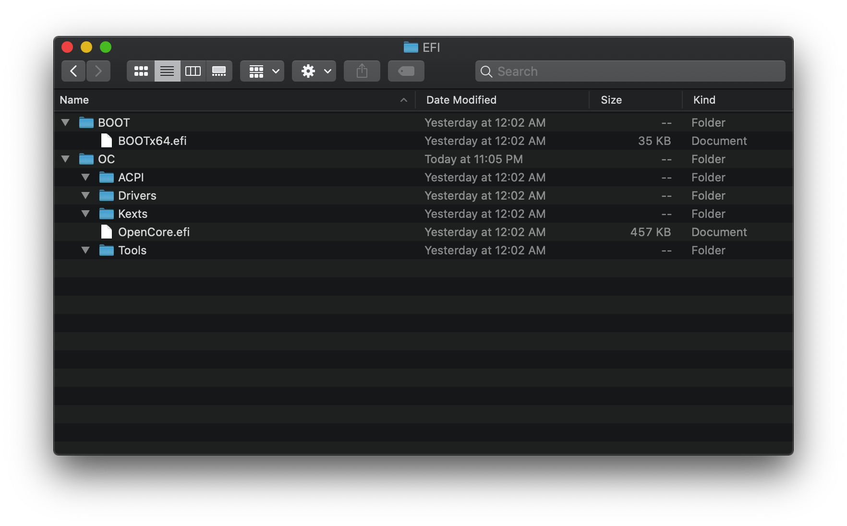Image resolution: width=847 pixels, height=526 pixels.
Task: Go back with the left arrow button
Action: (x=73, y=71)
